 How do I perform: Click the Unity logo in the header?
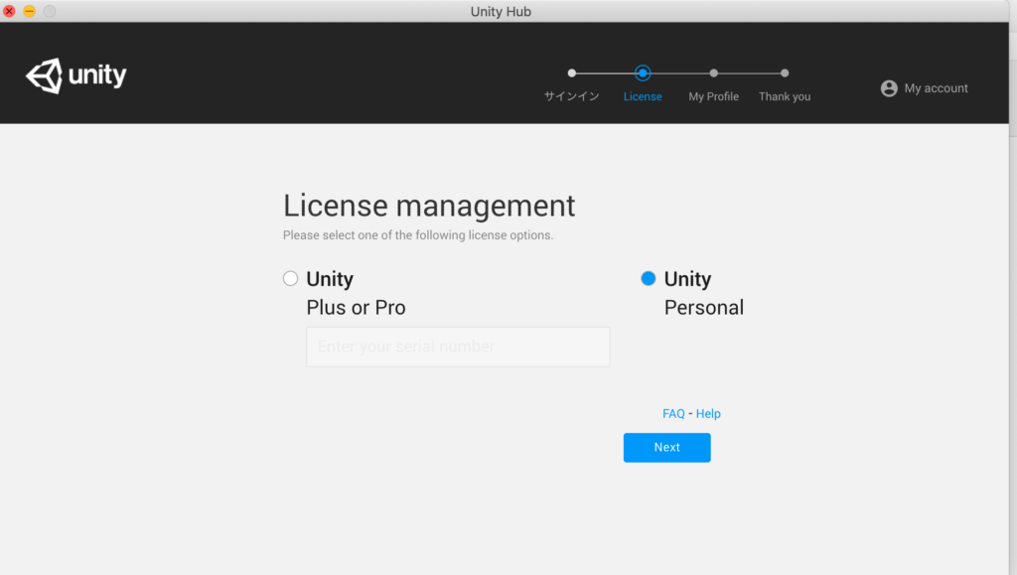click(x=75, y=74)
